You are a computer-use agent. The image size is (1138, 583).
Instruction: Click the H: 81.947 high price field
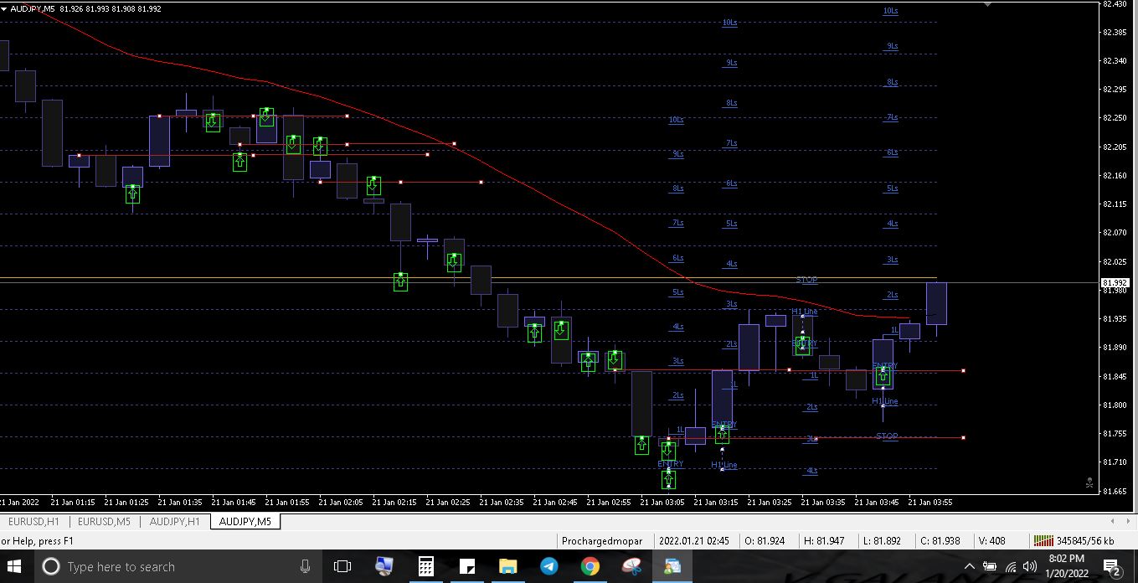[824, 541]
